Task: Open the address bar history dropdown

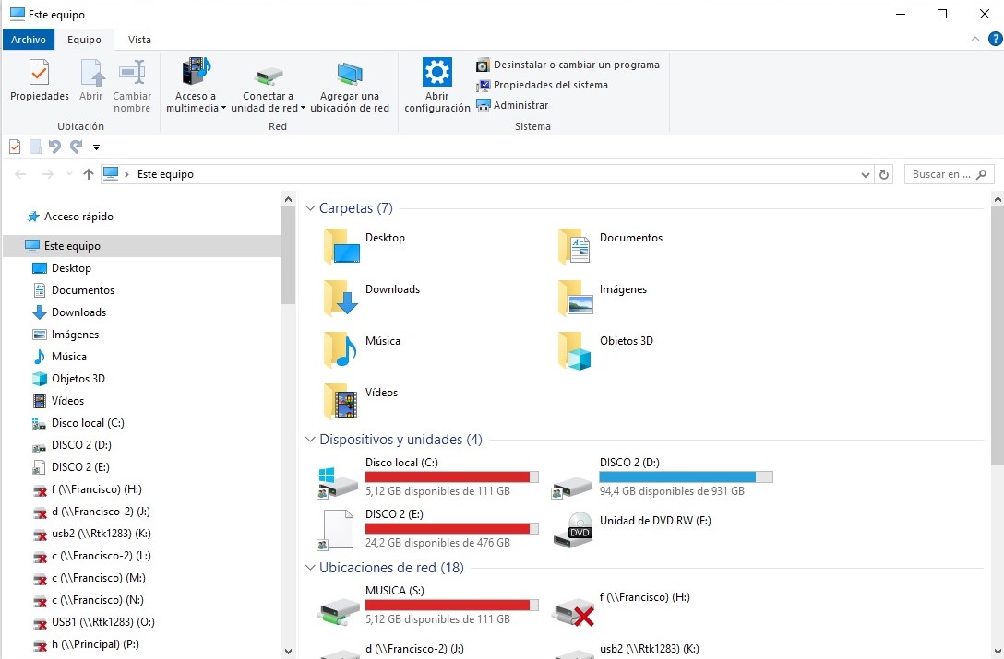Action: pyautogui.click(x=865, y=174)
